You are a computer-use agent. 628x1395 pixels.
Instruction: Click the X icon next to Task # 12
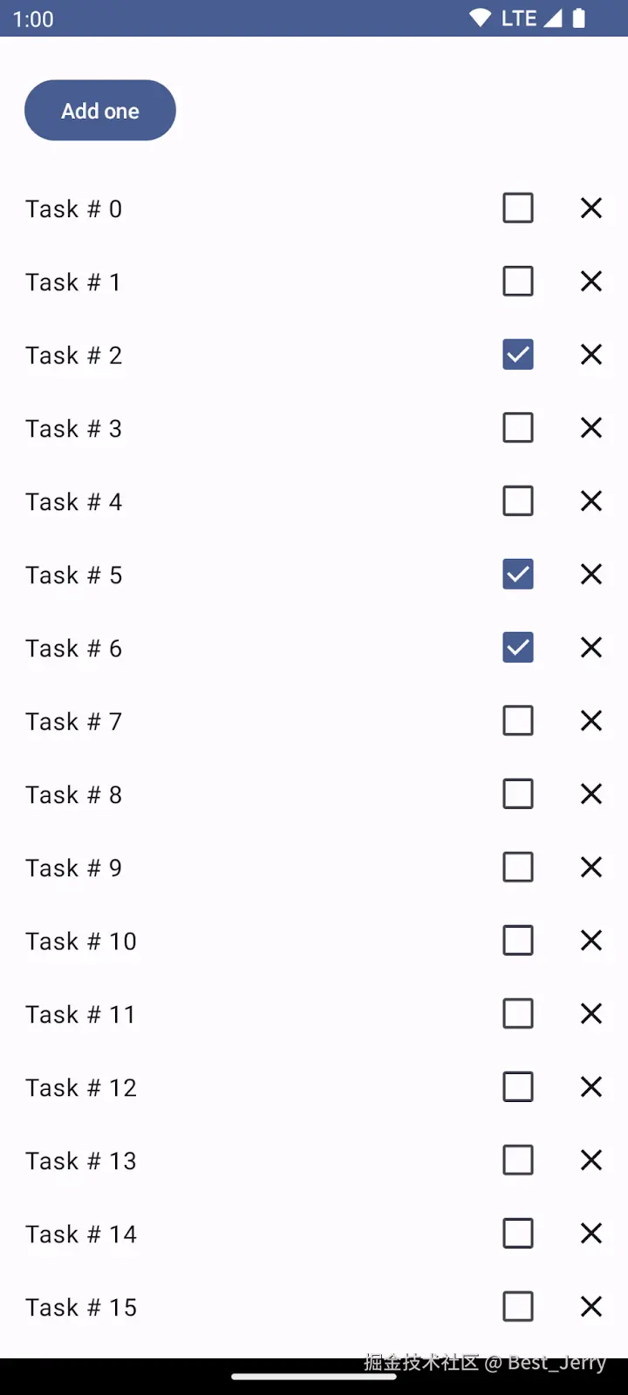(x=591, y=1087)
